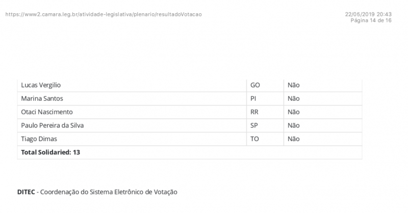This screenshot has height=213, width=408.
Task: Click the Não vote for Tiago Dimas
Action: [x=293, y=139]
